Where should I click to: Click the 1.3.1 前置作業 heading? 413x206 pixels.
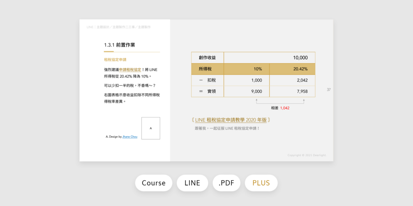pyautogui.click(x=120, y=45)
